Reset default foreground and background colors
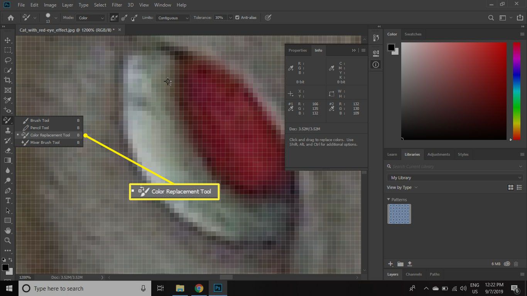The height and width of the screenshot is (296, 527). pyautogui.click(x=3, y=260)
